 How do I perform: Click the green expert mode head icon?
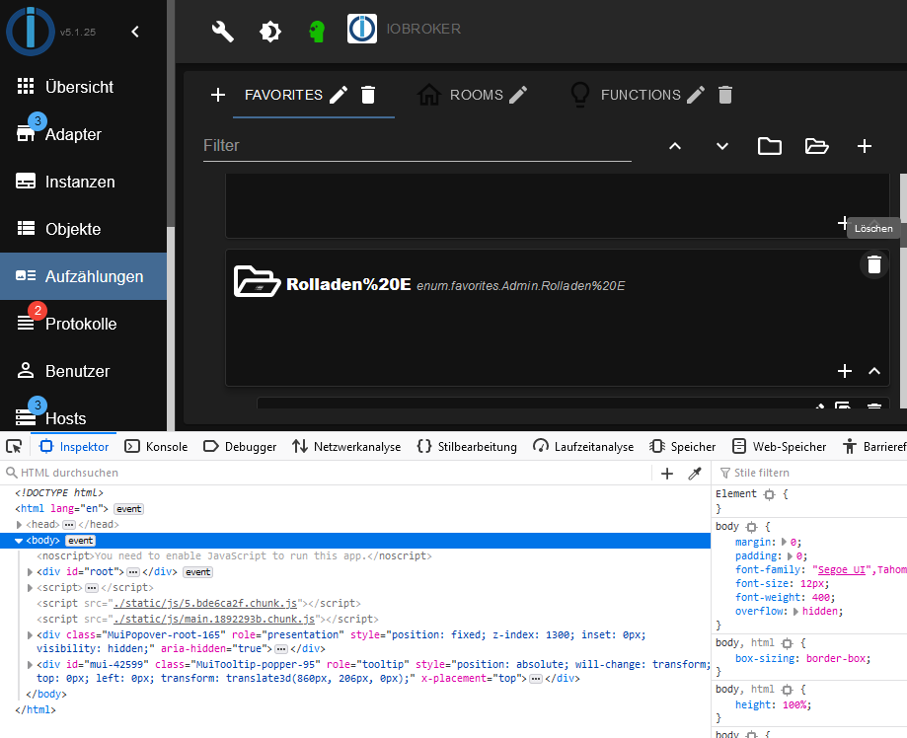click(317, 32)
